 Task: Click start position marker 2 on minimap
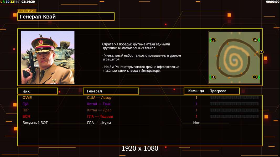[213, 40]
